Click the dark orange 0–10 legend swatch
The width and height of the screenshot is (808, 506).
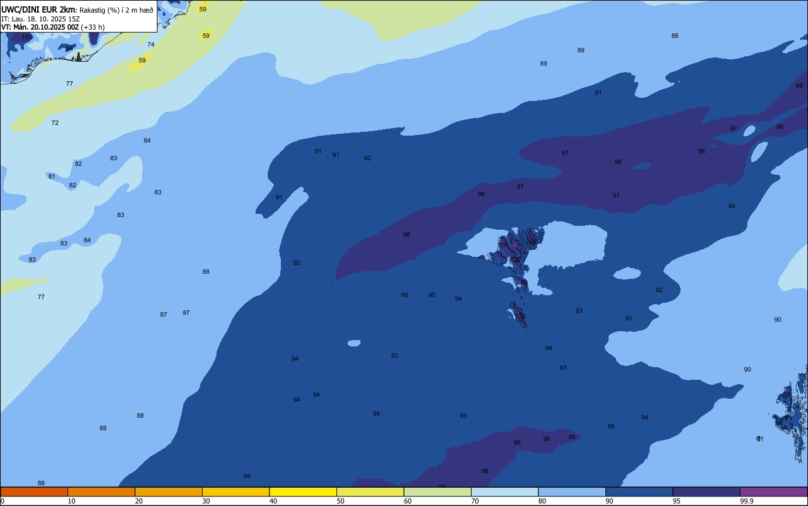tap(34, 491)
